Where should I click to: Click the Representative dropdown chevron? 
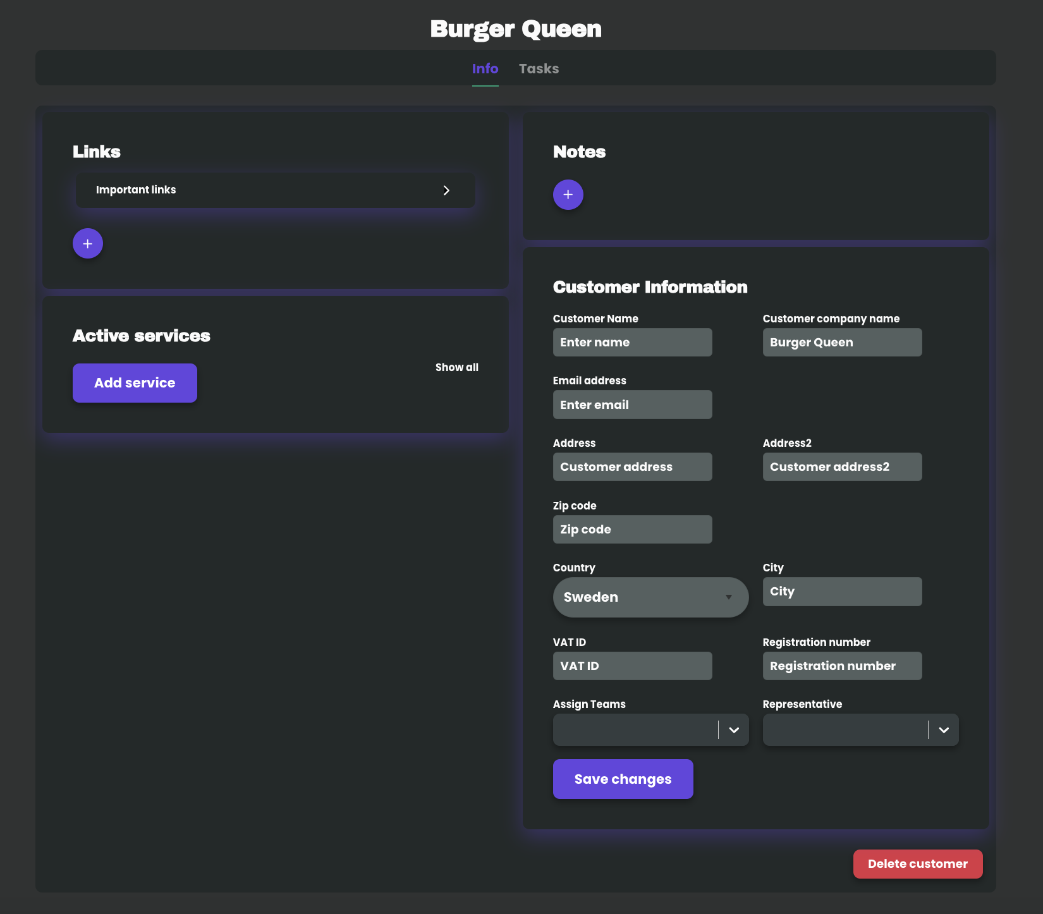(x=944, y=729)
